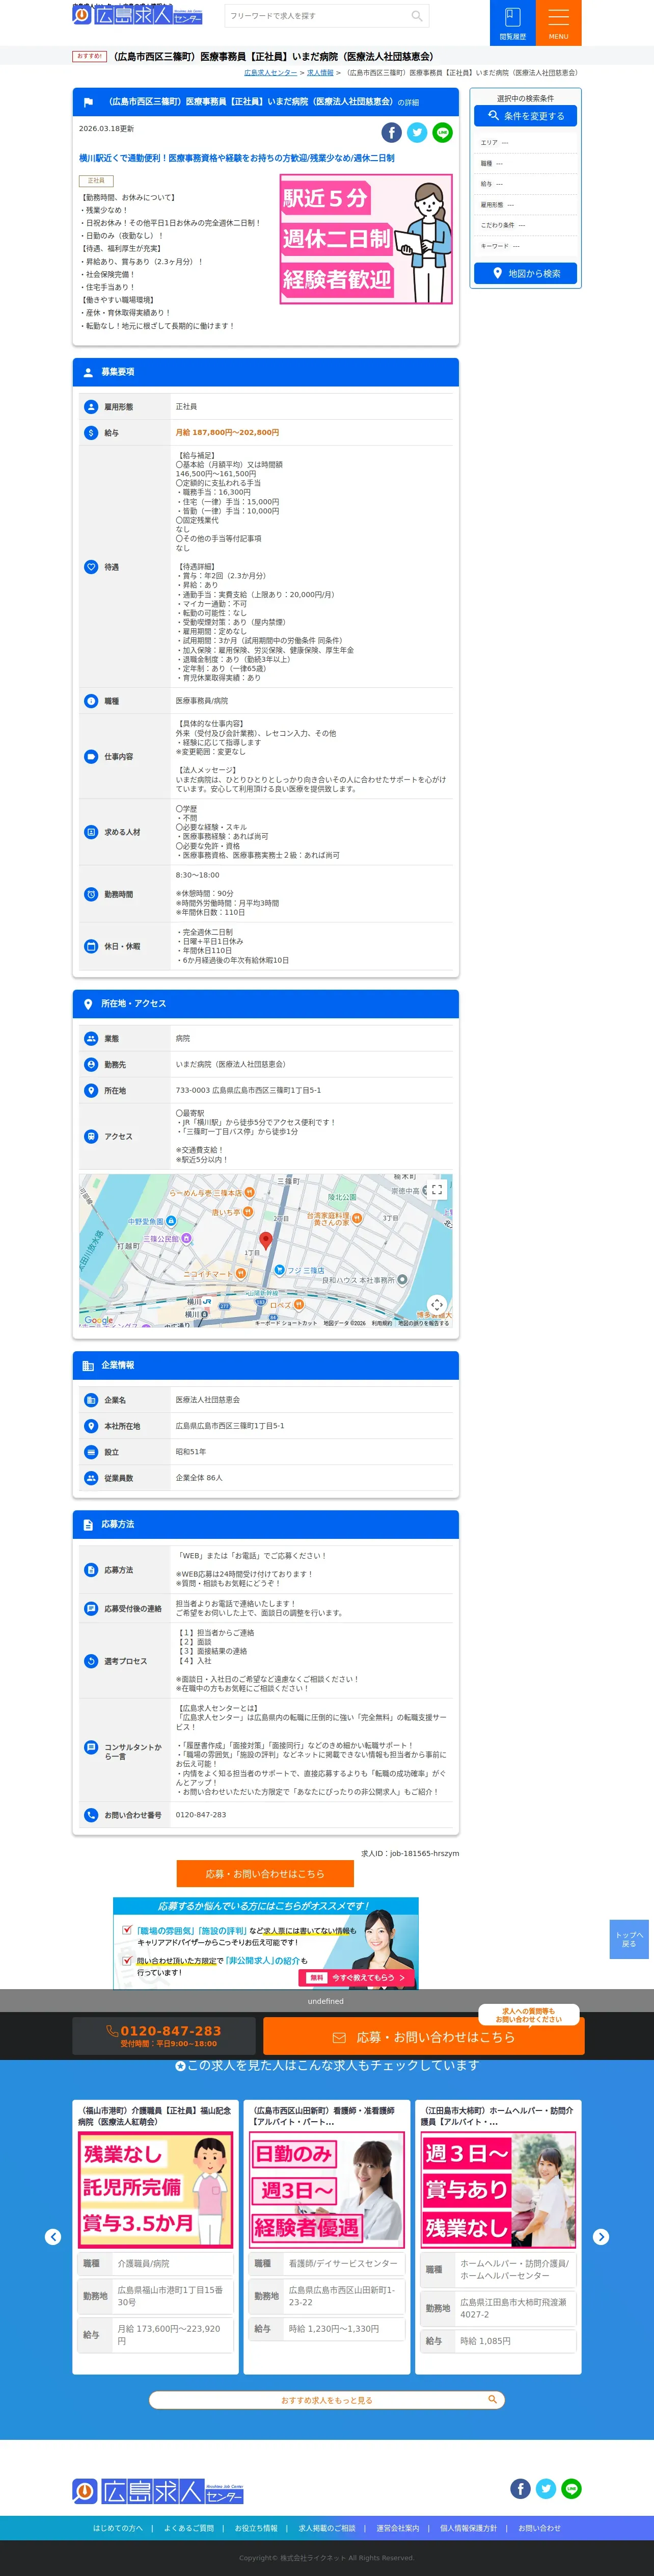Click the map fullscreen toggle icon
Screen dimensions: 654x2576
437,1190
